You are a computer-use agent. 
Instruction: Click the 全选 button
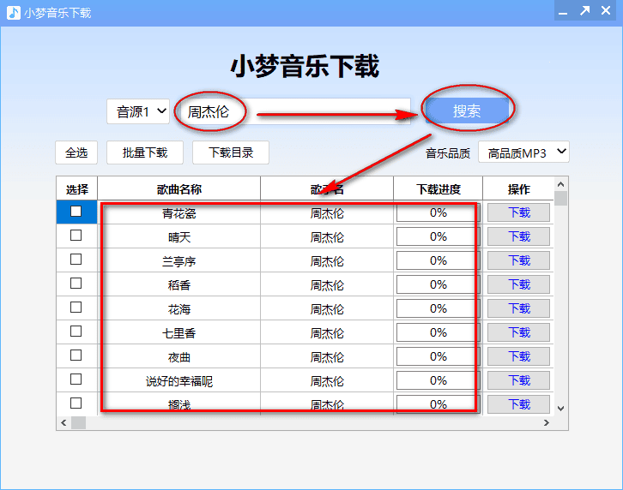76,152
